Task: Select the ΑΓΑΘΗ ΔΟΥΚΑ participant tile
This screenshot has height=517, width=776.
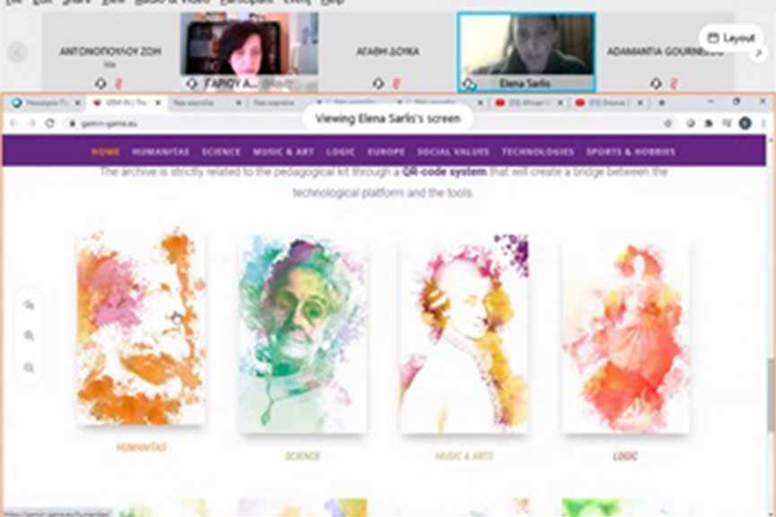Action: pyautogui.click(x=388, y=51)
